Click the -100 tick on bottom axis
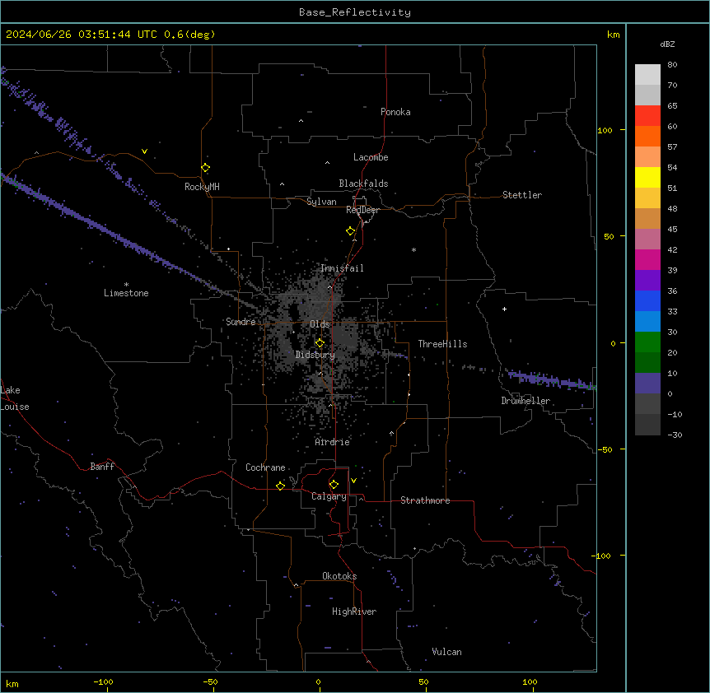Screen dimensions: 710x693 click(x=103, y=681)
